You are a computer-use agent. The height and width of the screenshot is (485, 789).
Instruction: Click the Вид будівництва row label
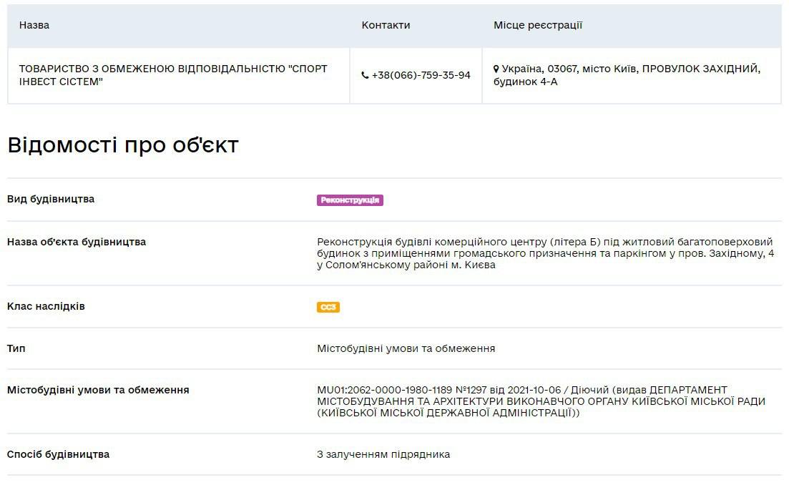point(51,199)
